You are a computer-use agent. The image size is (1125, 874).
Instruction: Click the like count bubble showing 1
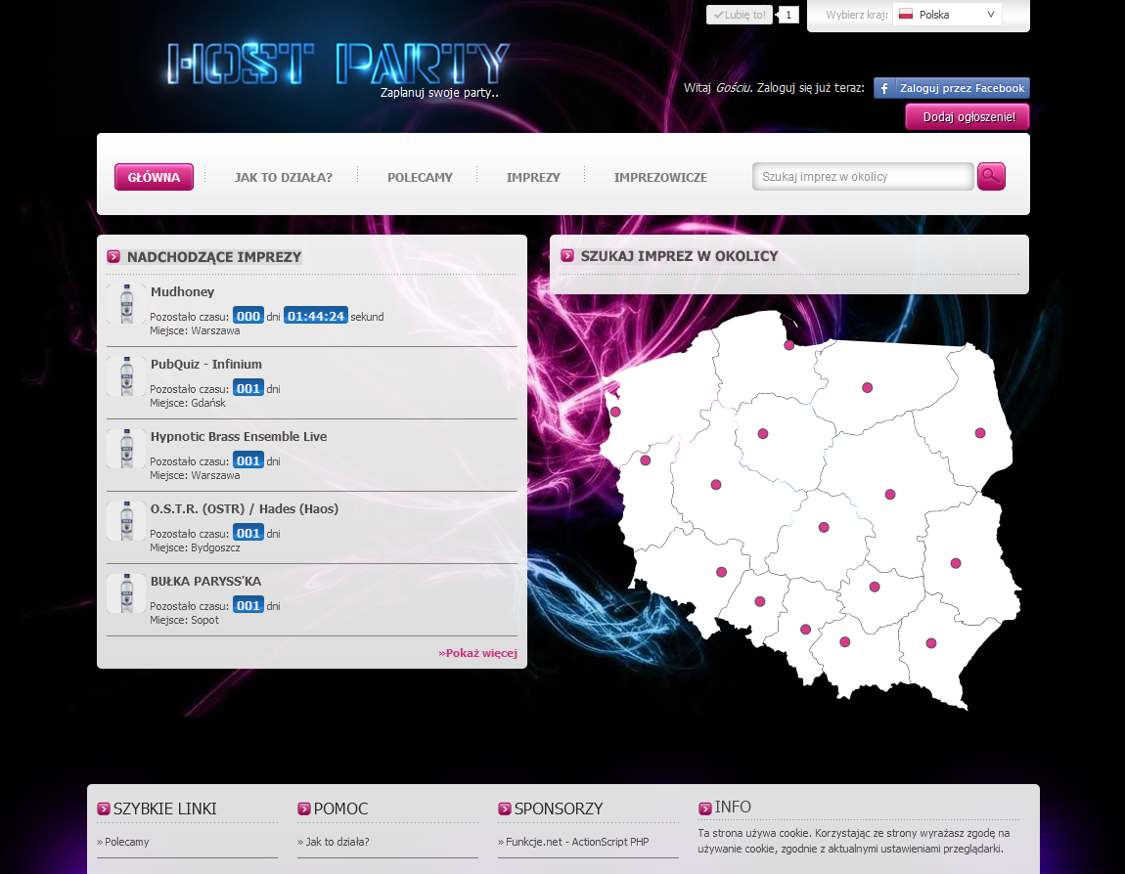pyautogui.click(x=788, y=15)
